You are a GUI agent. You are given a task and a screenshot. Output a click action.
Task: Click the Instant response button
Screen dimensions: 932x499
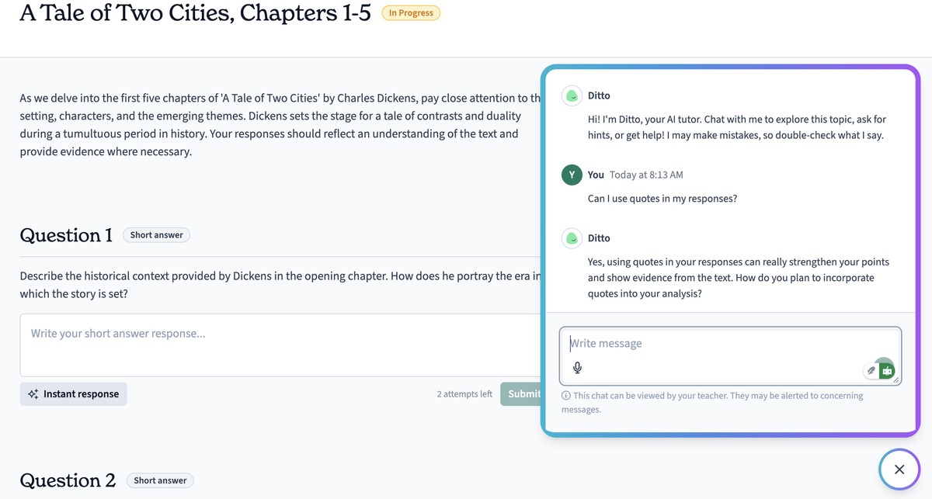[x=73, y=394]
